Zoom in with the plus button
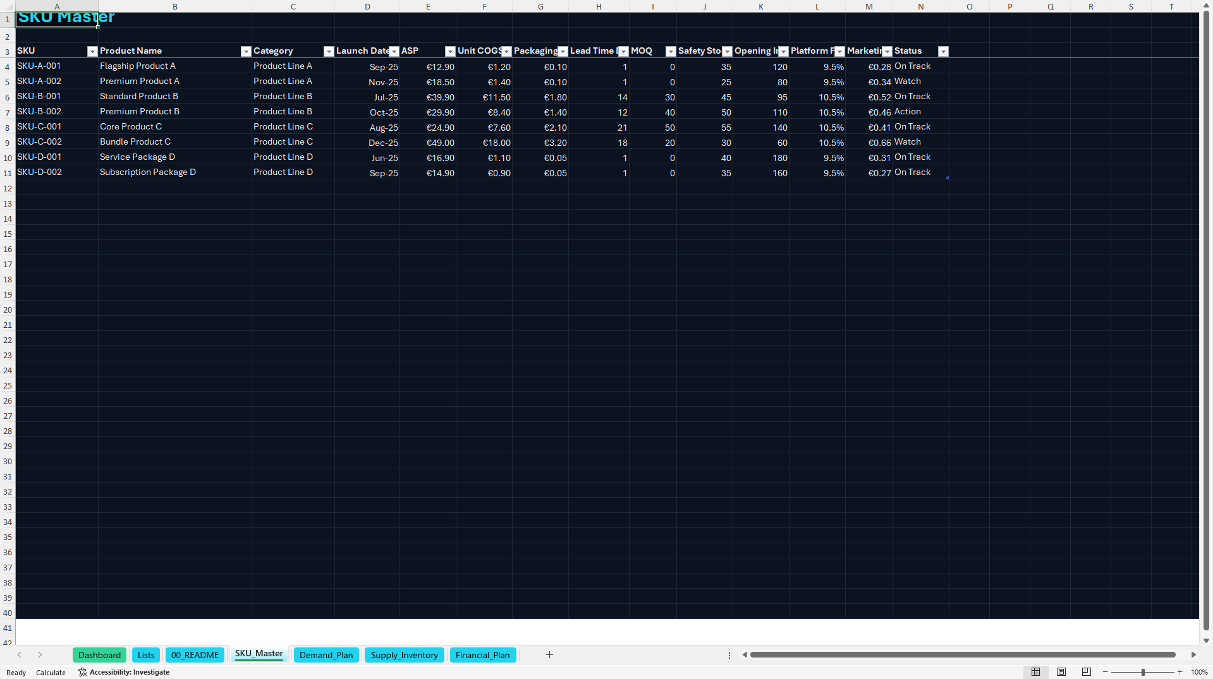1213x679 pixels. point(1179,672)
